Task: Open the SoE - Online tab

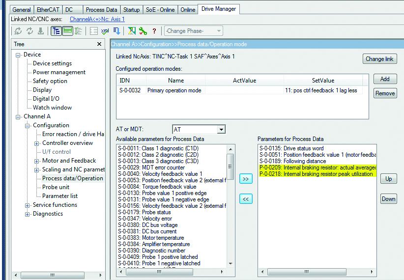Action: point(160,10)
